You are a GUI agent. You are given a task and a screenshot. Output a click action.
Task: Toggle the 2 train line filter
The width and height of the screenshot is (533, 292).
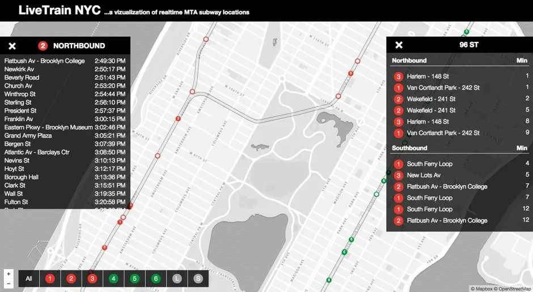click(71, 278)
